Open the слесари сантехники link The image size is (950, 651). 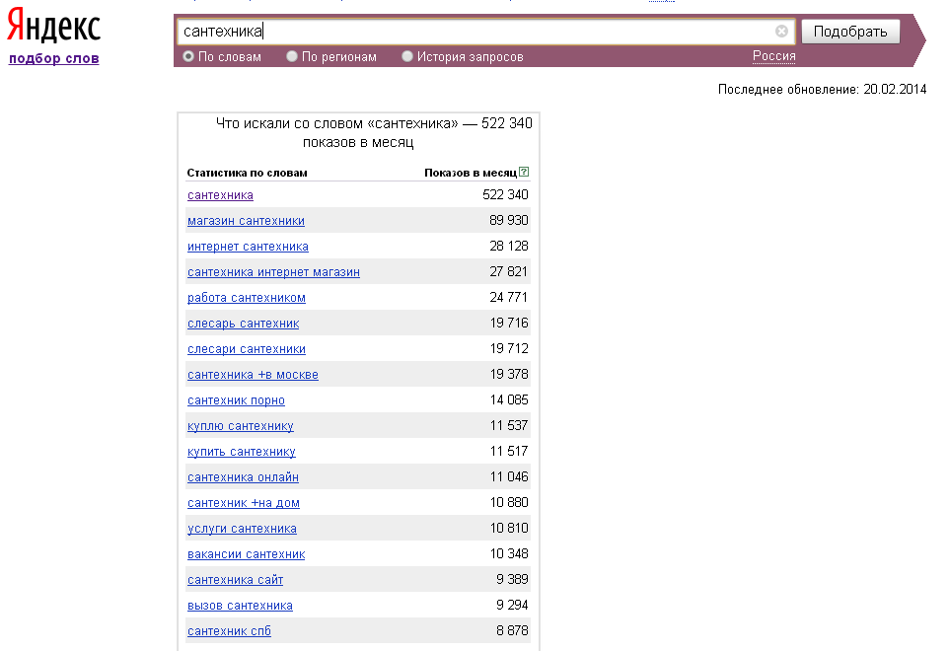247,349
